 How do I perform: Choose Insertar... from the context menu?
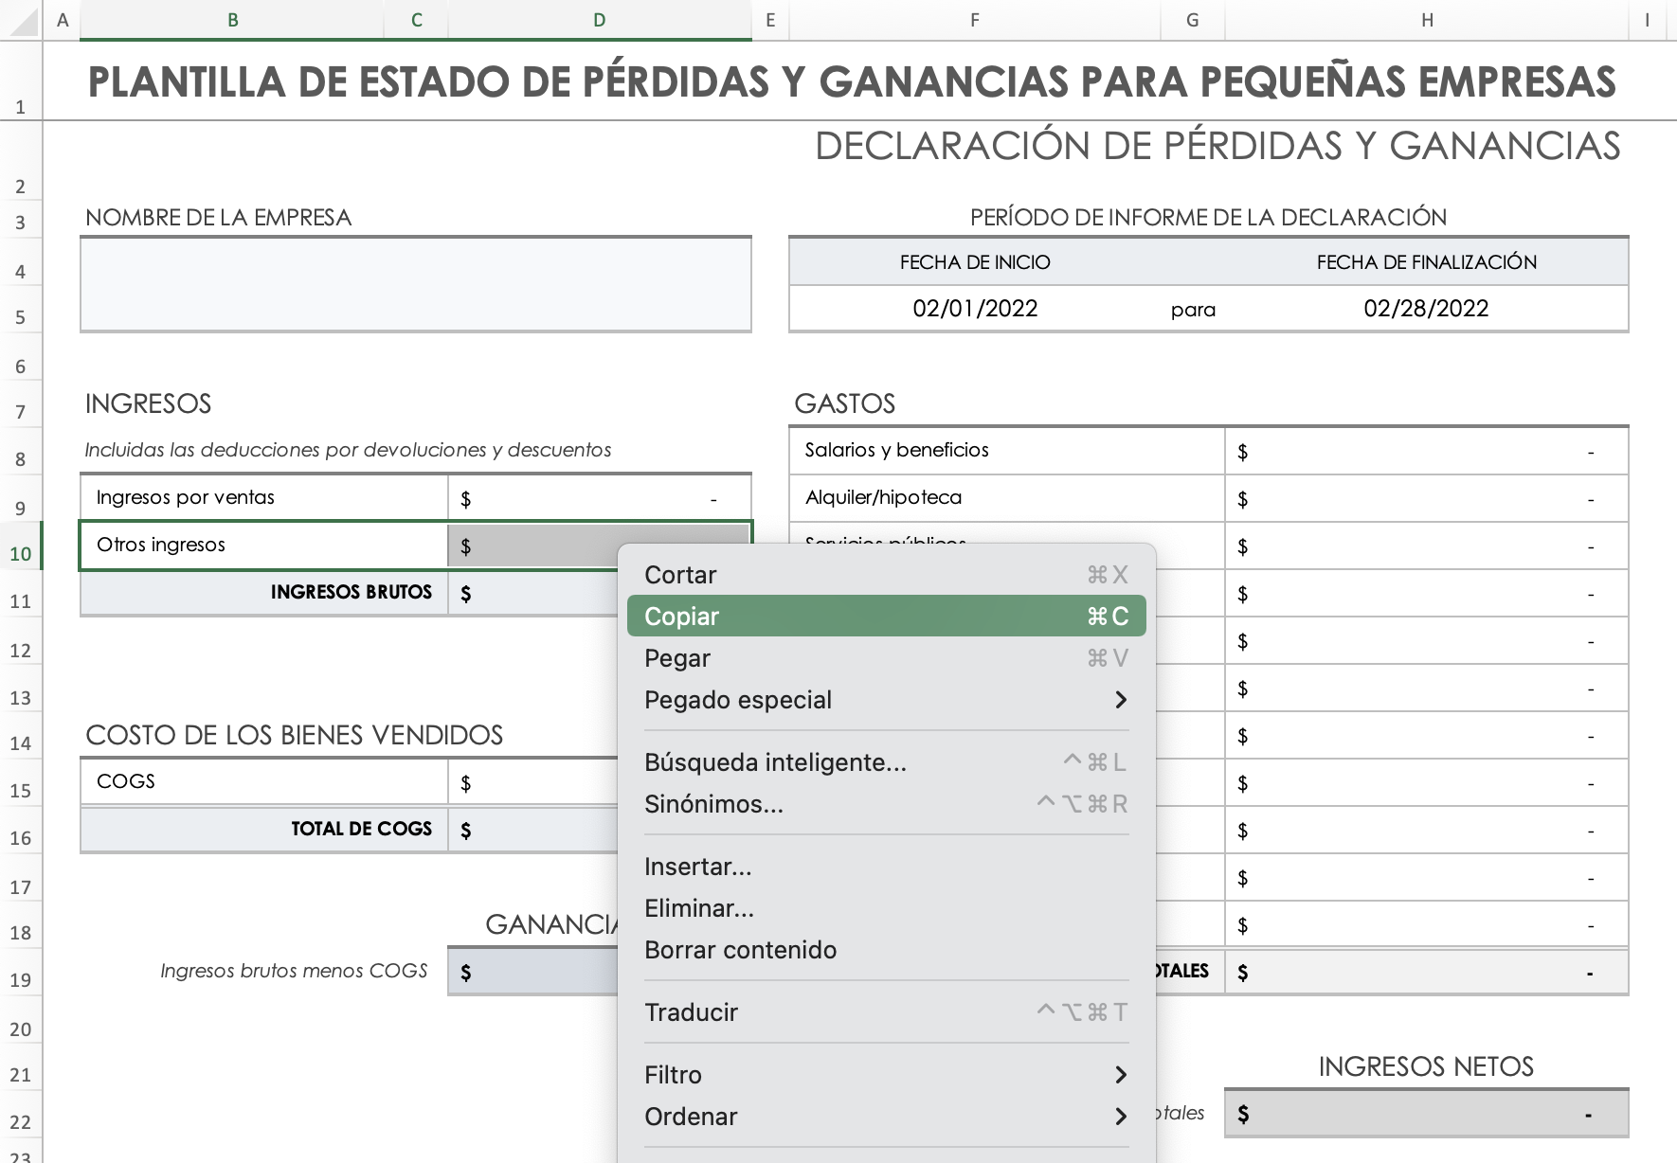click(886, 867)
